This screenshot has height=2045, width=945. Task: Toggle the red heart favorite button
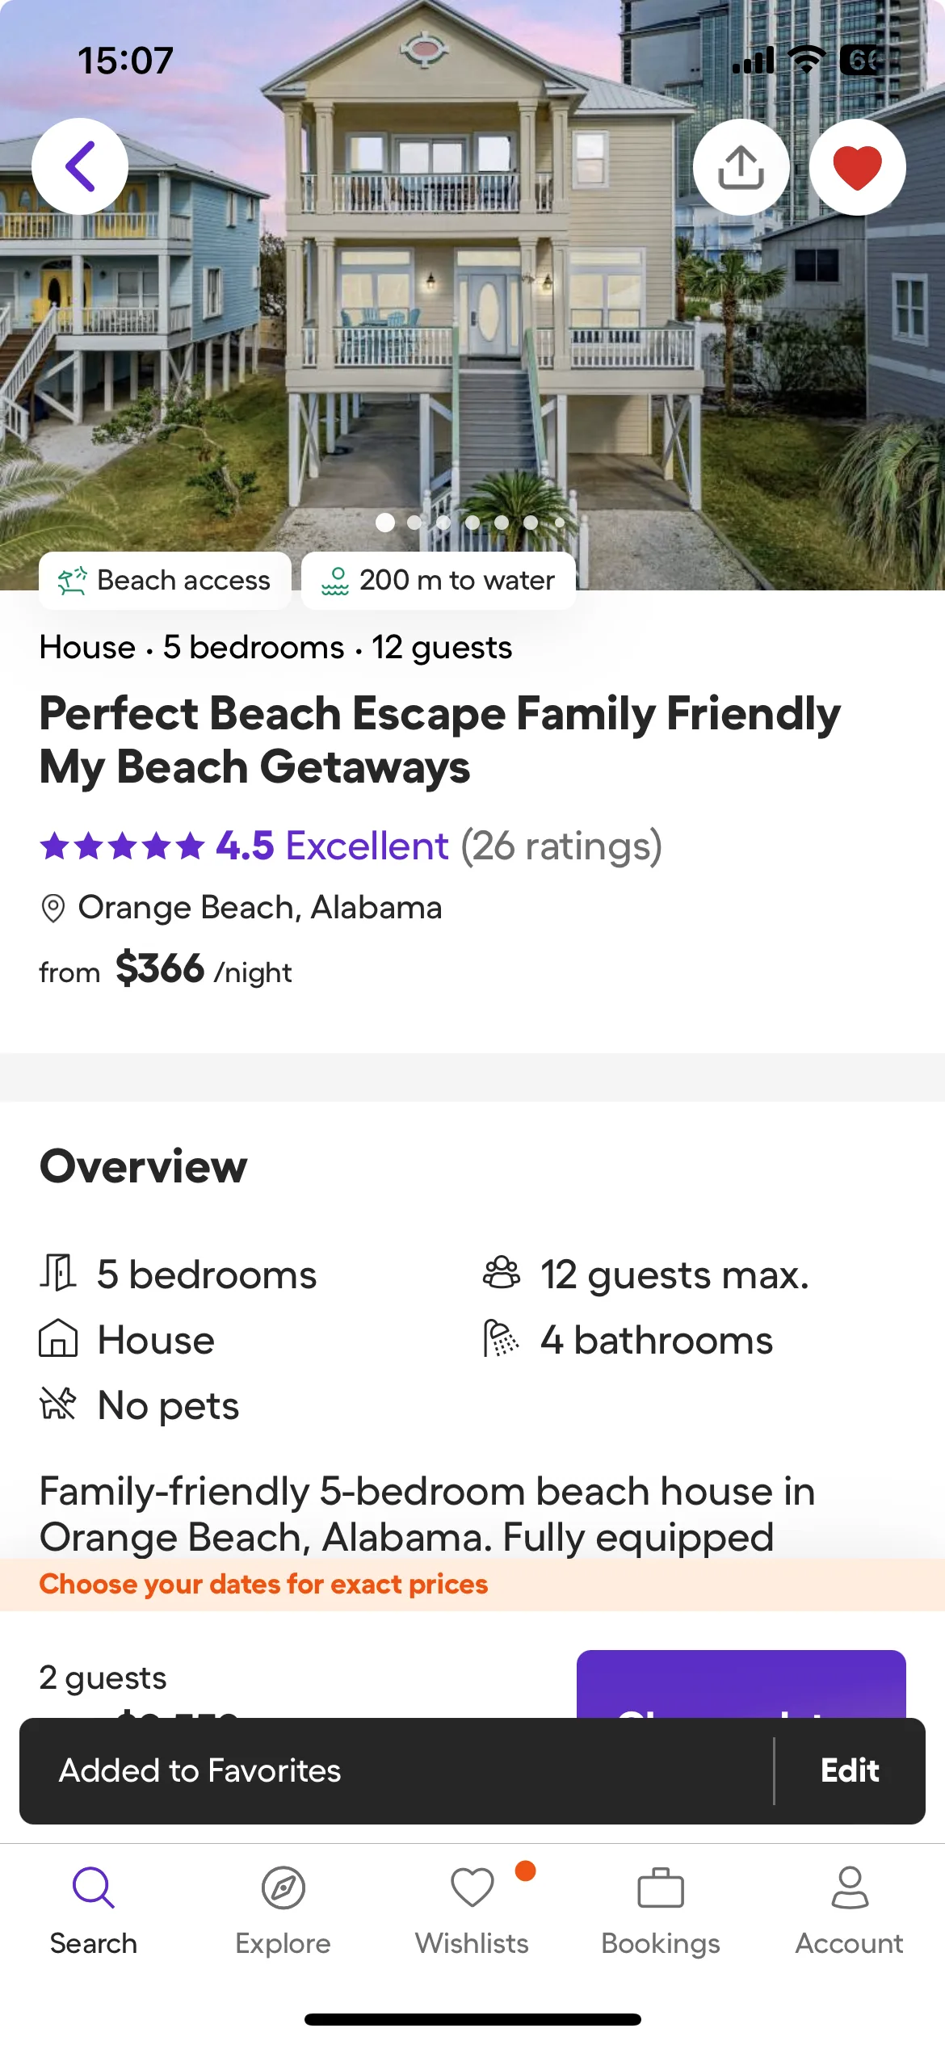click(857, 167)
